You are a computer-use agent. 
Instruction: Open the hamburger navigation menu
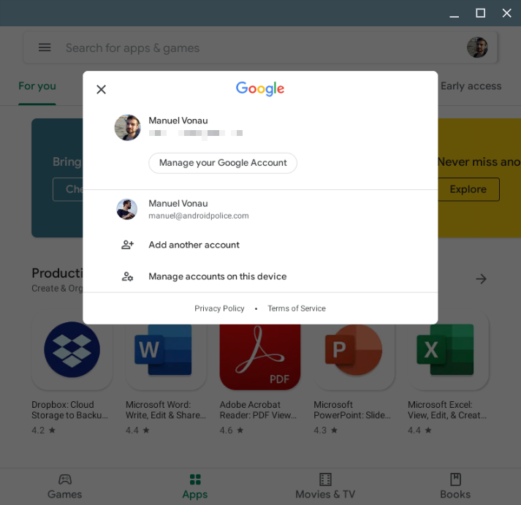45,48
